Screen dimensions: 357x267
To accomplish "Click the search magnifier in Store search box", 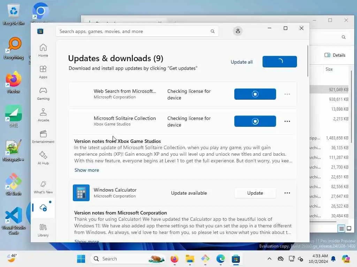I will (212, 31).
